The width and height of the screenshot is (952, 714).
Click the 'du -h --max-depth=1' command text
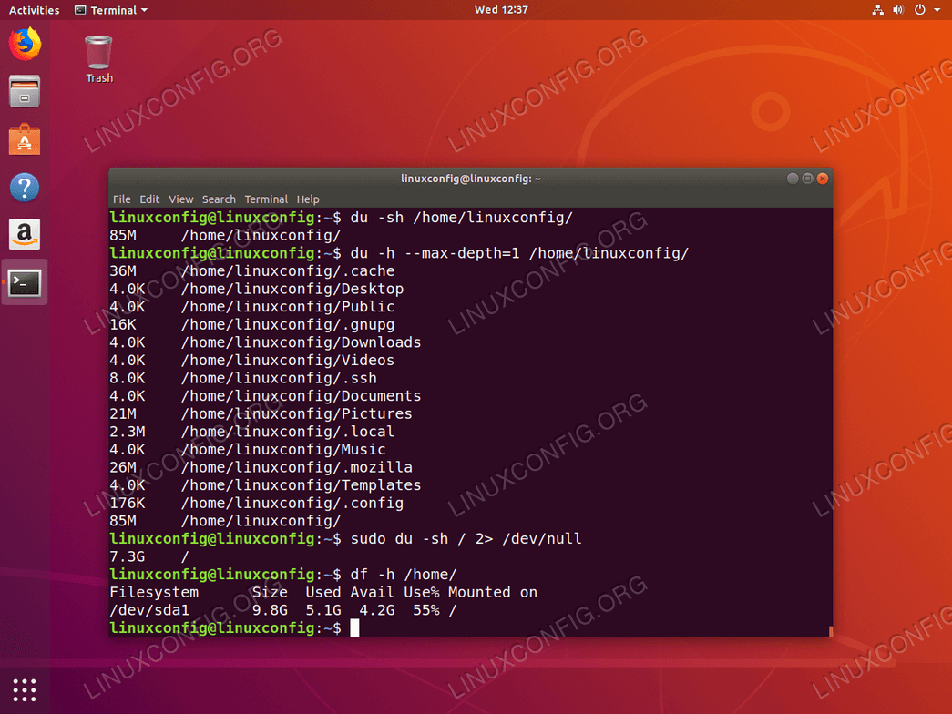pos(435,253)
